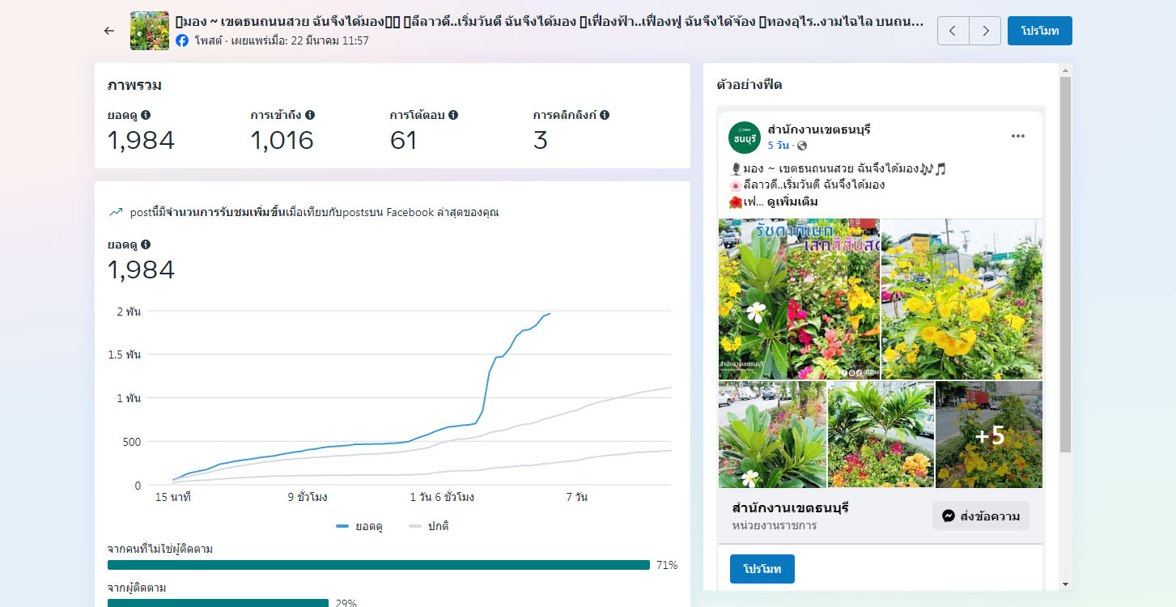Image resolution: width=1176 pixels, height=607 pixels.
Task: Show info icon next to การโต้ตอบ
Action: tap(453, 115)
